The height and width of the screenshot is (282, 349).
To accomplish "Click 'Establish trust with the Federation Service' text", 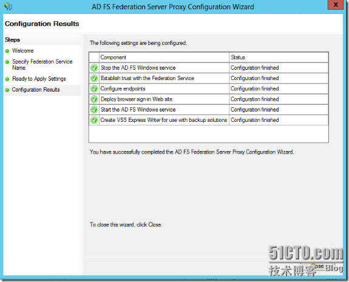I will pyautogui.click(x=147, y=78).
